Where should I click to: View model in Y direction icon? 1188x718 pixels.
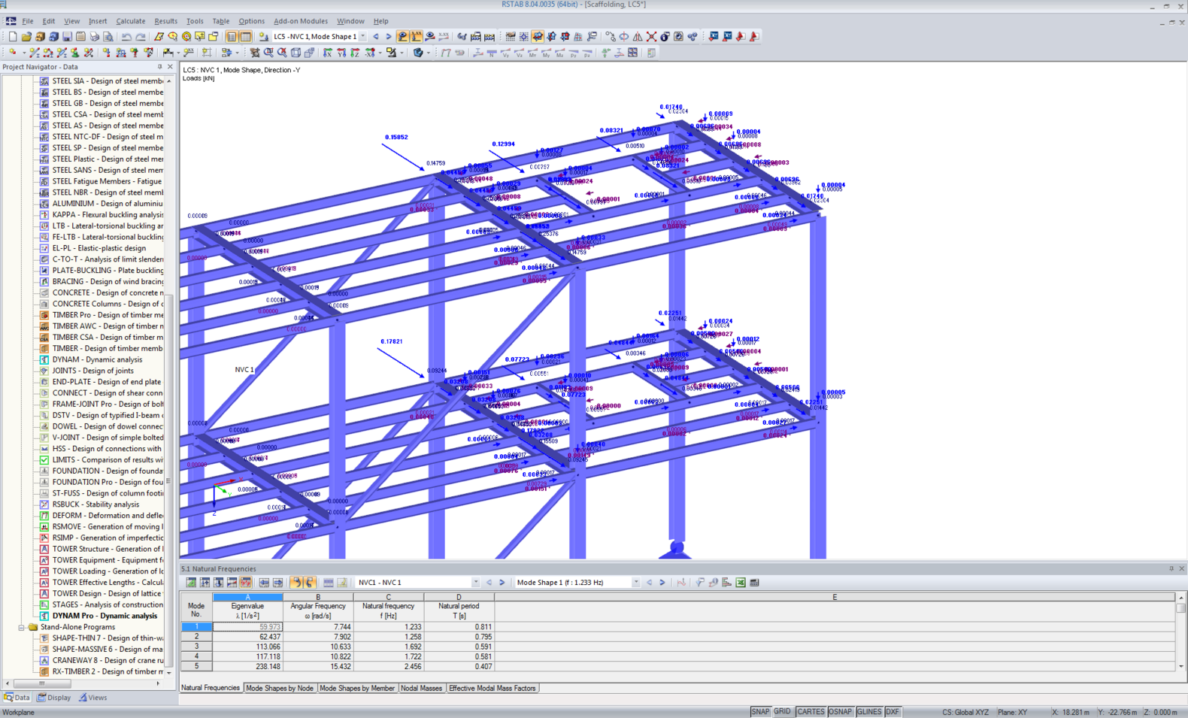tap(341, 53)
